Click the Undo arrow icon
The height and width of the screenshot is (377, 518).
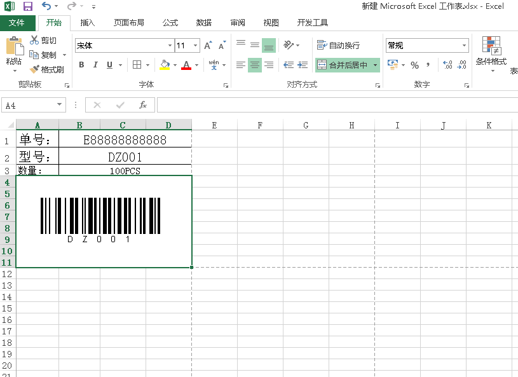[46, 6]
